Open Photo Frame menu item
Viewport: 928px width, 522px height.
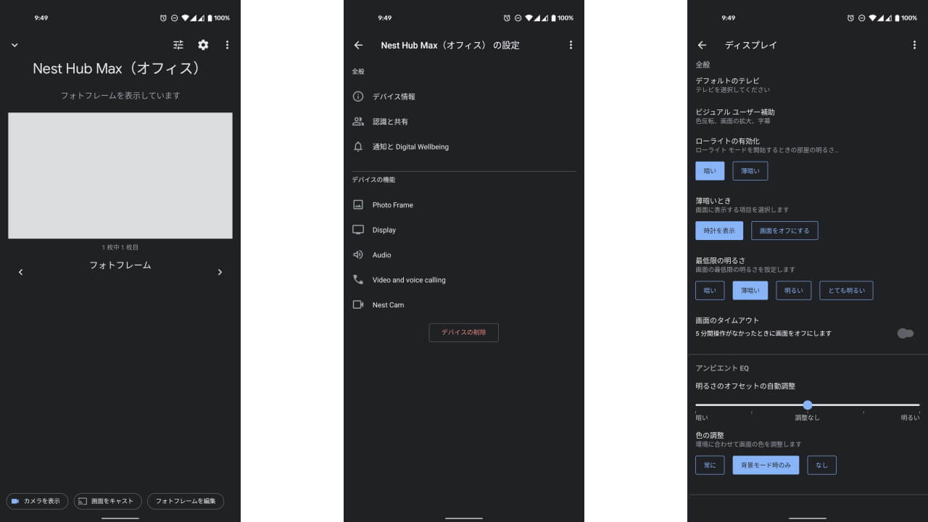click(392, 205)
